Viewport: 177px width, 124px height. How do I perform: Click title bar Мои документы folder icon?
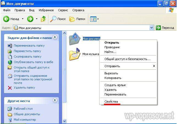(x=3, y=3)
